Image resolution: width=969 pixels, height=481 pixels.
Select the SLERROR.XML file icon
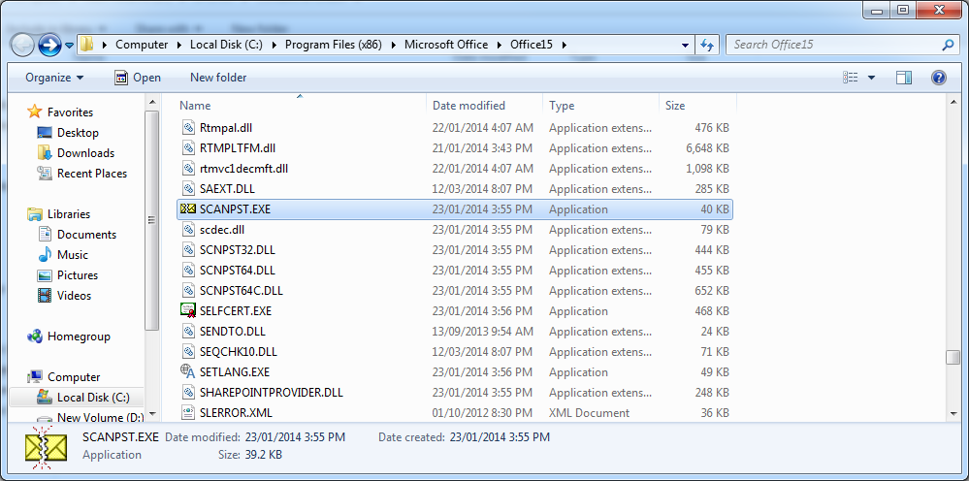point(188,412)
